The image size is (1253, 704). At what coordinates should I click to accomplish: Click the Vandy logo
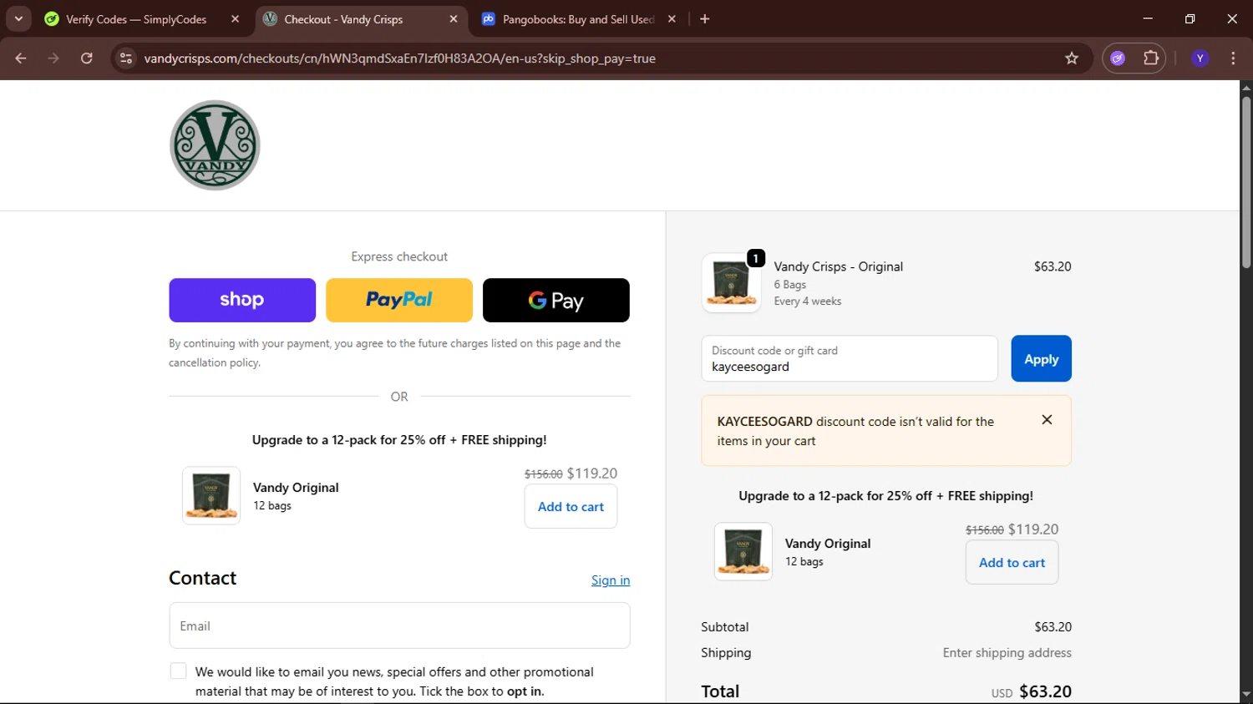click(215, 145)
